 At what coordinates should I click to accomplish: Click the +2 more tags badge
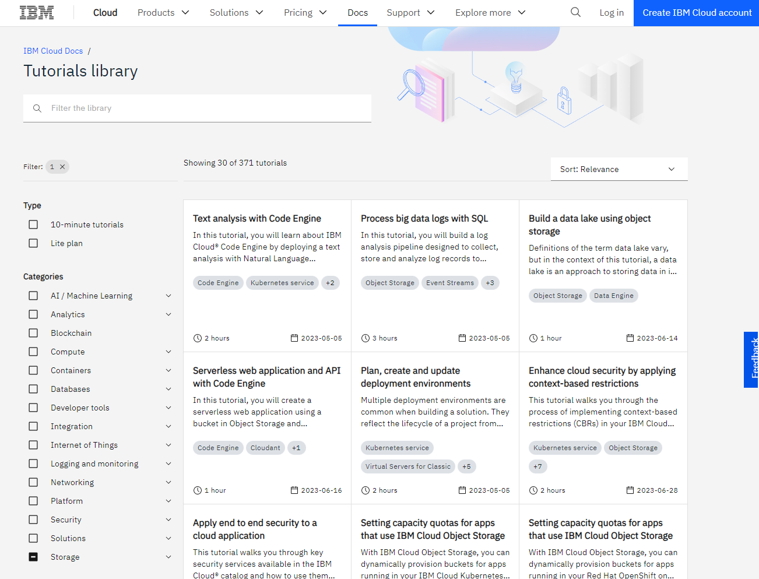pyautogui.click(x=330, y=283)
